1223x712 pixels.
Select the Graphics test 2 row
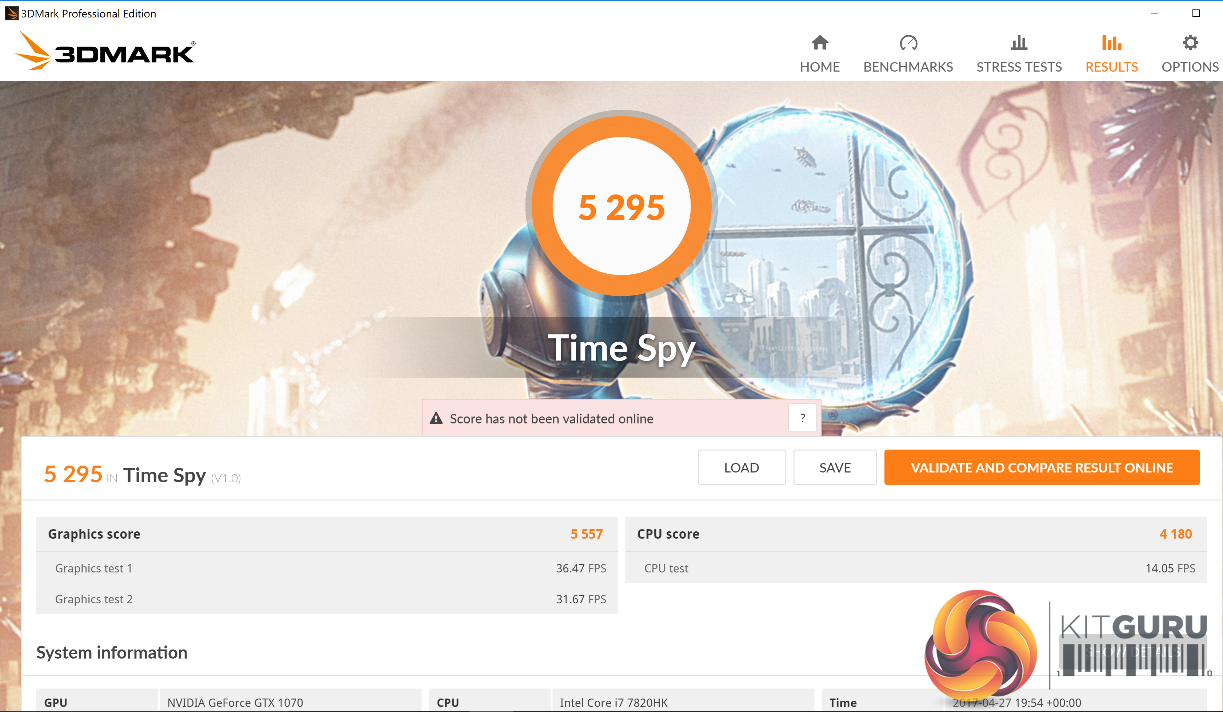[x=326, y=599]
